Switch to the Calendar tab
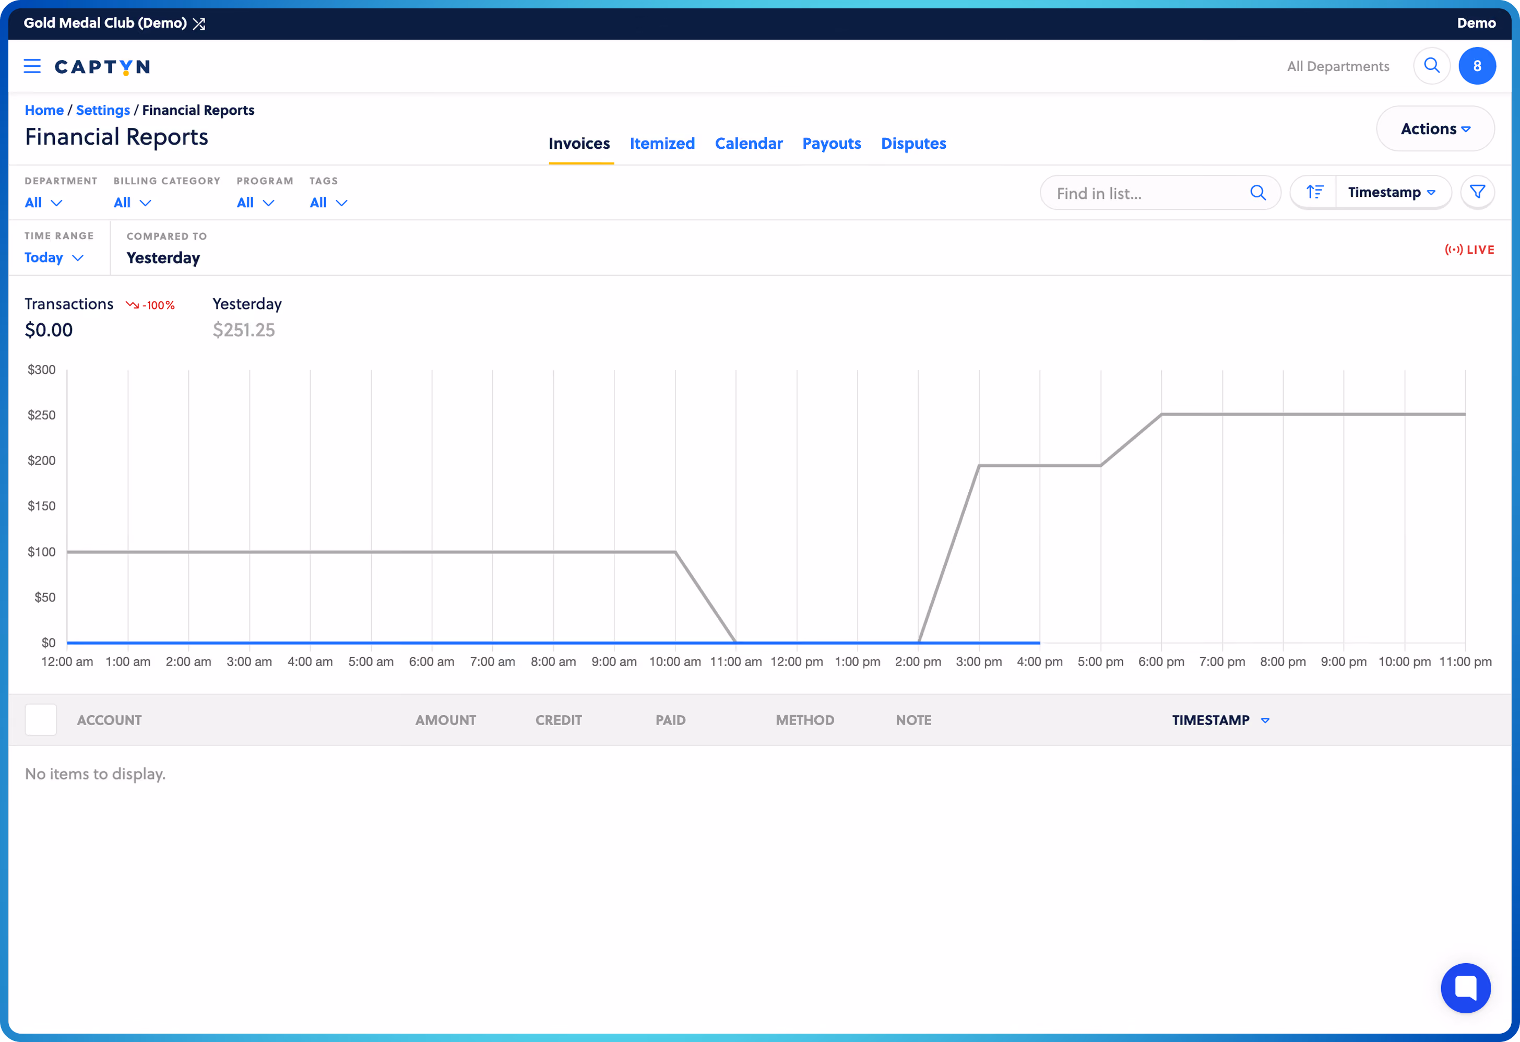 coord(748,143)
